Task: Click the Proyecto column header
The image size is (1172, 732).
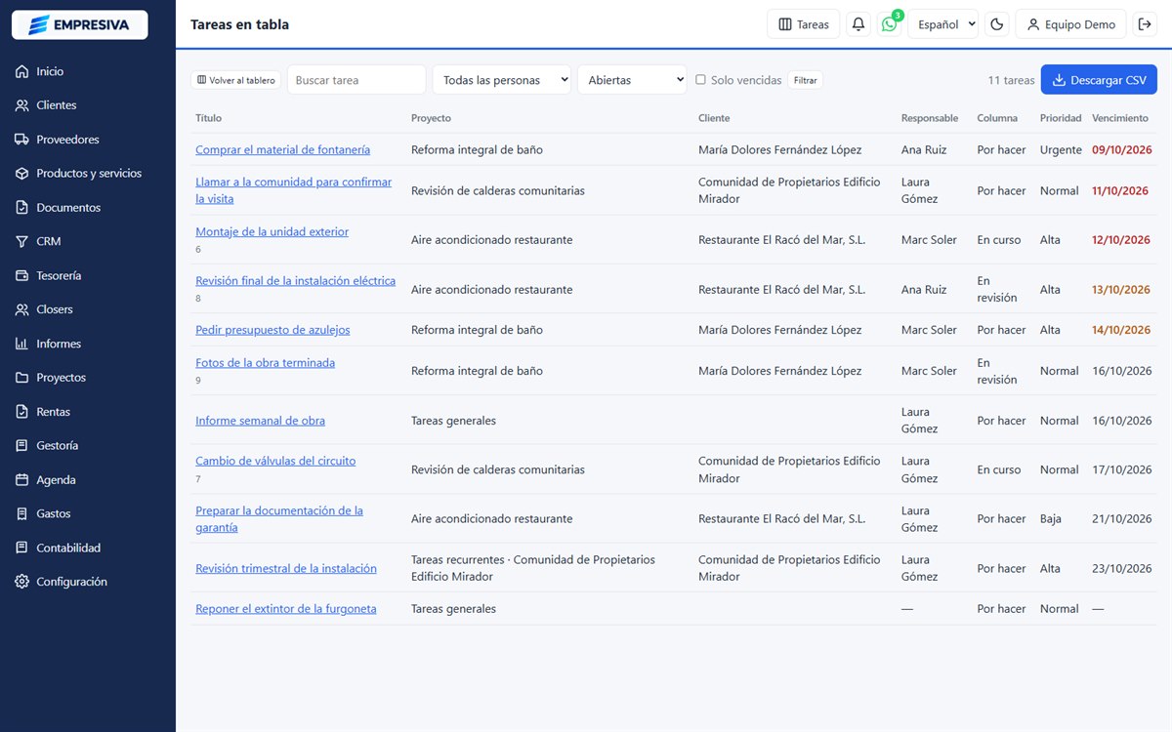Action: 431,118
